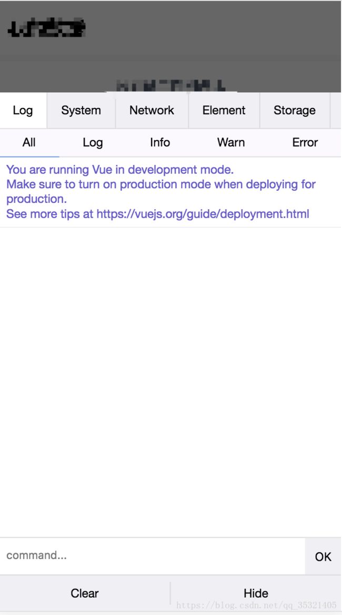Focus the command input field

pyautogui.click(x=153, y=556)
